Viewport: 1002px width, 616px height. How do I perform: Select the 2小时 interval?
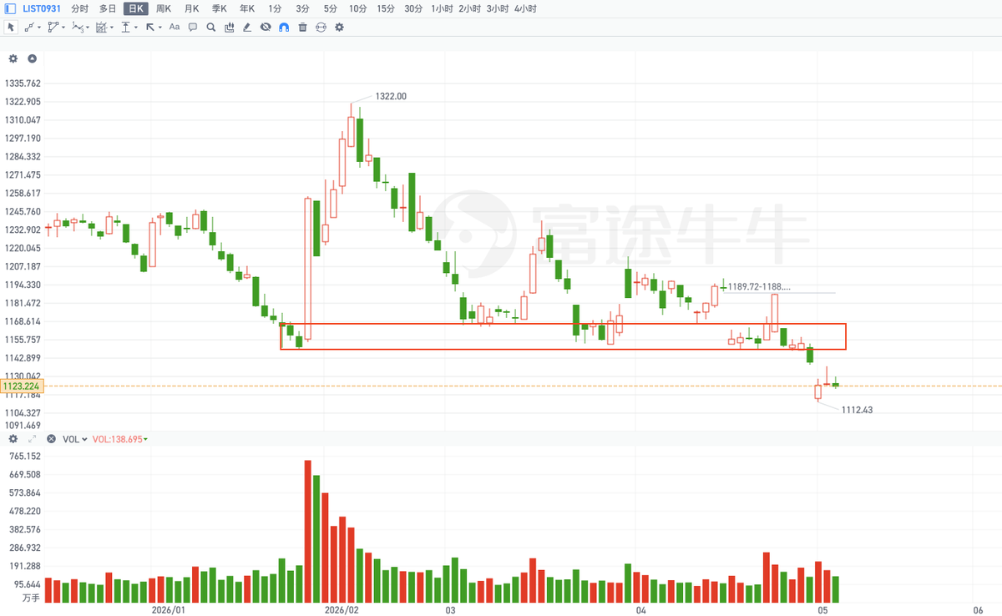[x=469, y=8]
